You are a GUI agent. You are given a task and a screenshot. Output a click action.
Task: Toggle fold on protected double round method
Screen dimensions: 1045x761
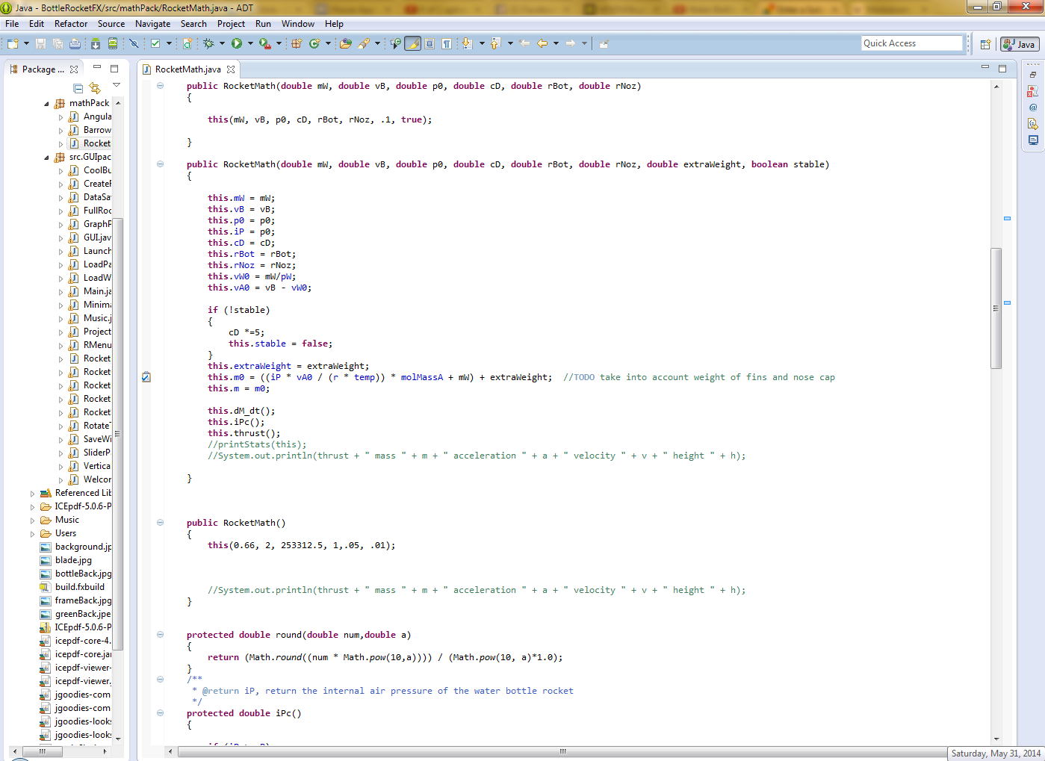coord(160,635)
